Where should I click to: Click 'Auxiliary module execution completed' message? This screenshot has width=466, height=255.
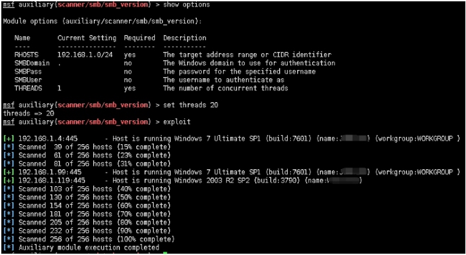(89, 248)
